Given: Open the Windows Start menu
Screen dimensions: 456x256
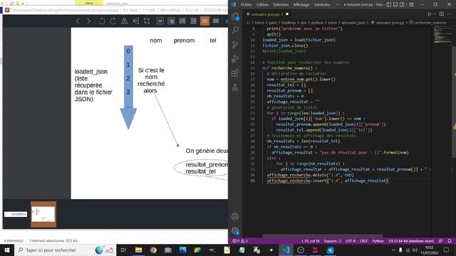Looking at the screenshot, I should tap(7, 250).
